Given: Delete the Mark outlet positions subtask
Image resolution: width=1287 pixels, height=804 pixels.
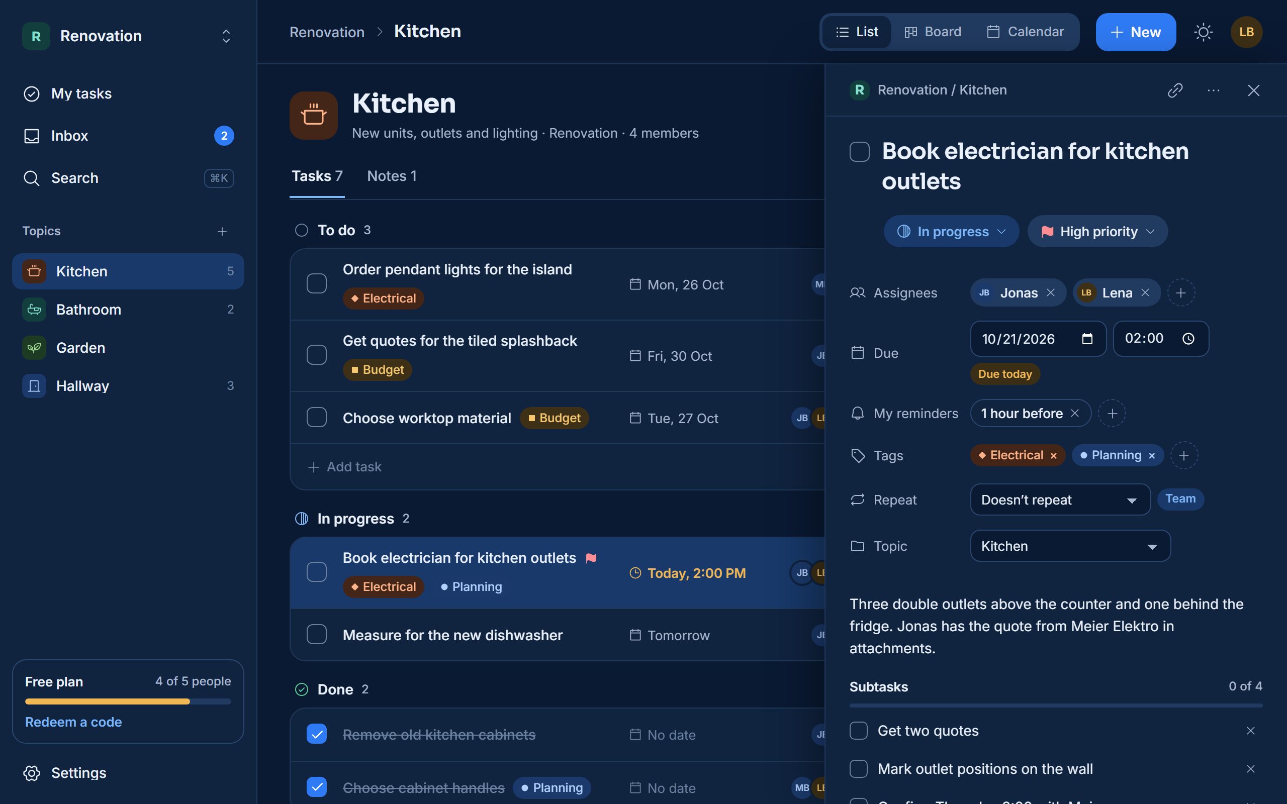Looking at the screenshot, I should click(x=1250, y=769).
